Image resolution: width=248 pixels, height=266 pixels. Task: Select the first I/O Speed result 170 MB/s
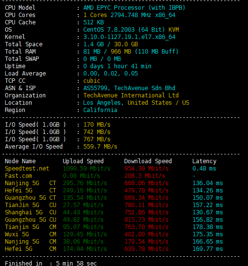click(96, 125)
